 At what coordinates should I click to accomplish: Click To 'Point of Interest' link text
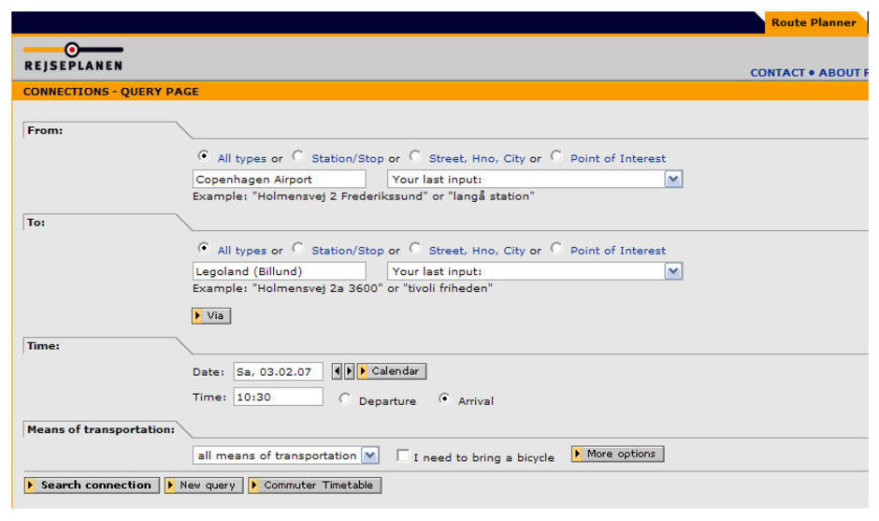[618, 251]
